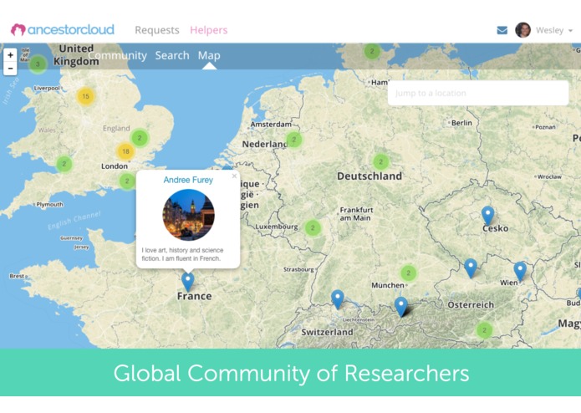Open the green cluster 2 above Deutschland label

(381, 161)
